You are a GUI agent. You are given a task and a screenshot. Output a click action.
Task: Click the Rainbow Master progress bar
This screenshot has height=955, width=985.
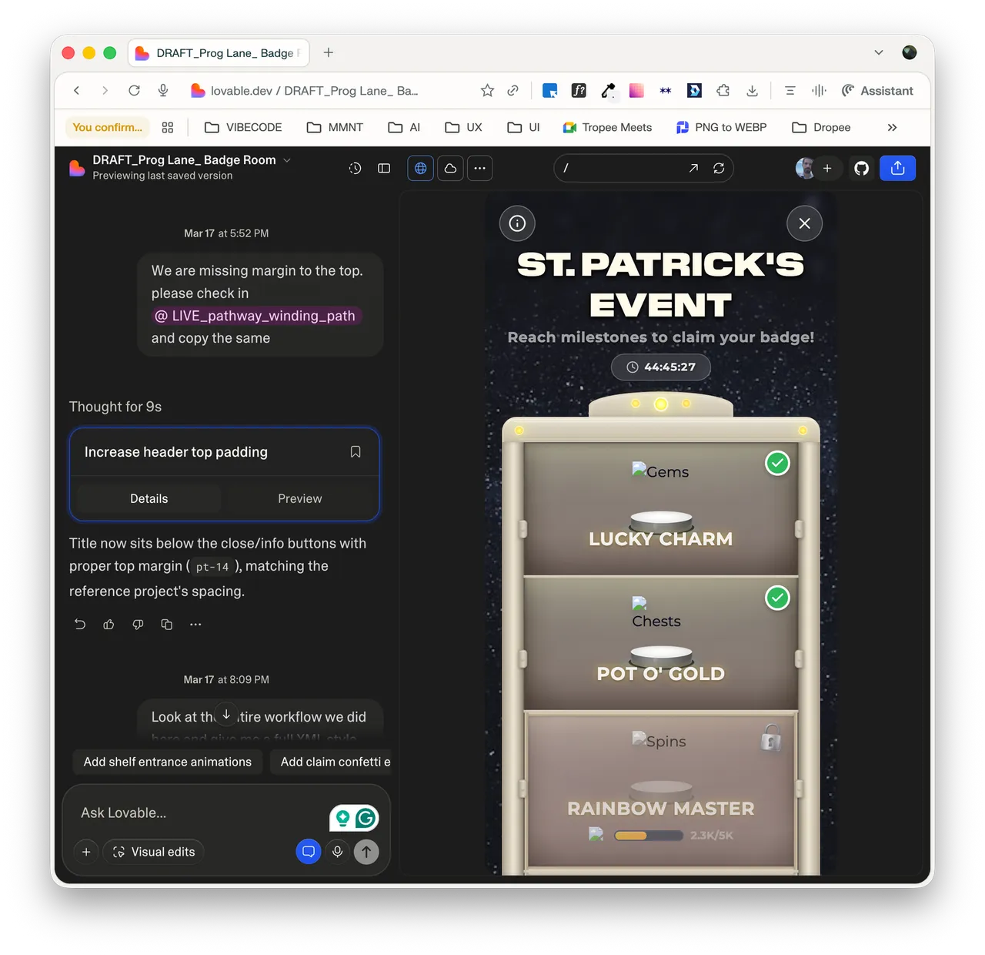[649, 836]
